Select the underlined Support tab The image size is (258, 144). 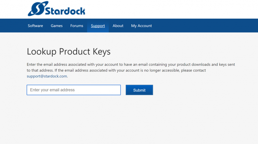click(x=98, y=26)
